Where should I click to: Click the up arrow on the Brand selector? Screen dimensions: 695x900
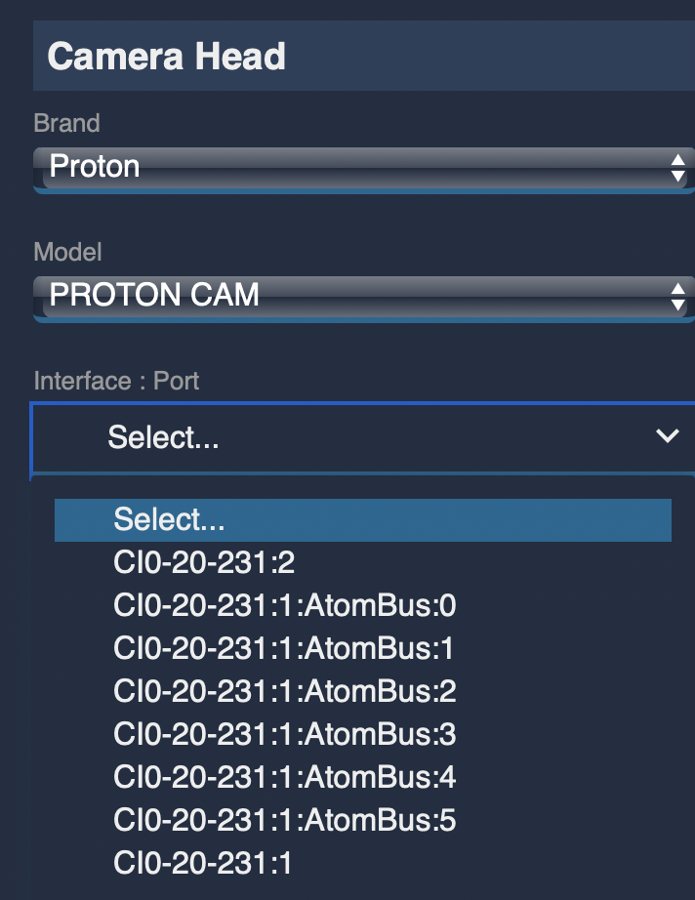point(678,159)
